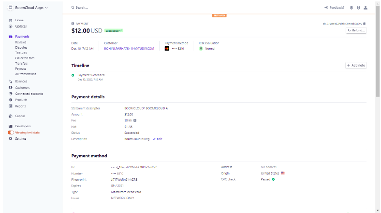Open the BoomCloud Apps account dropdown
The image size is (381, 213).
28,8
